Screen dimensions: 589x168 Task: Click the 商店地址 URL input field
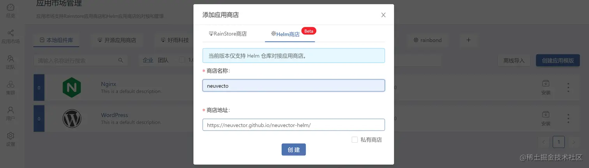tap(294, 125)
